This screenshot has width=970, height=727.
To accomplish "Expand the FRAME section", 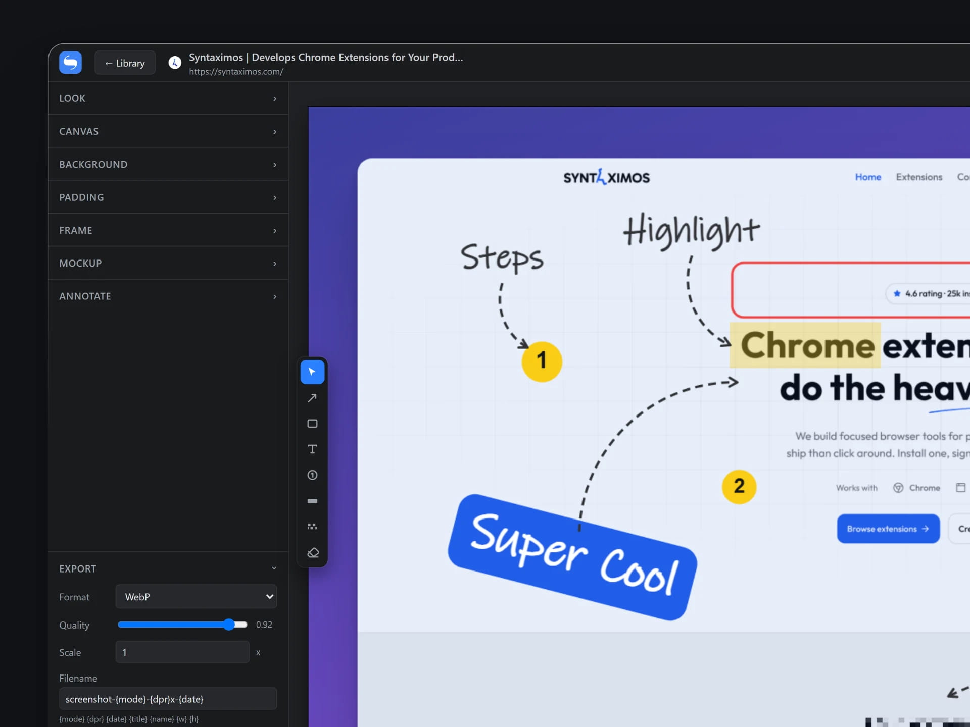I will pos(168,230).
